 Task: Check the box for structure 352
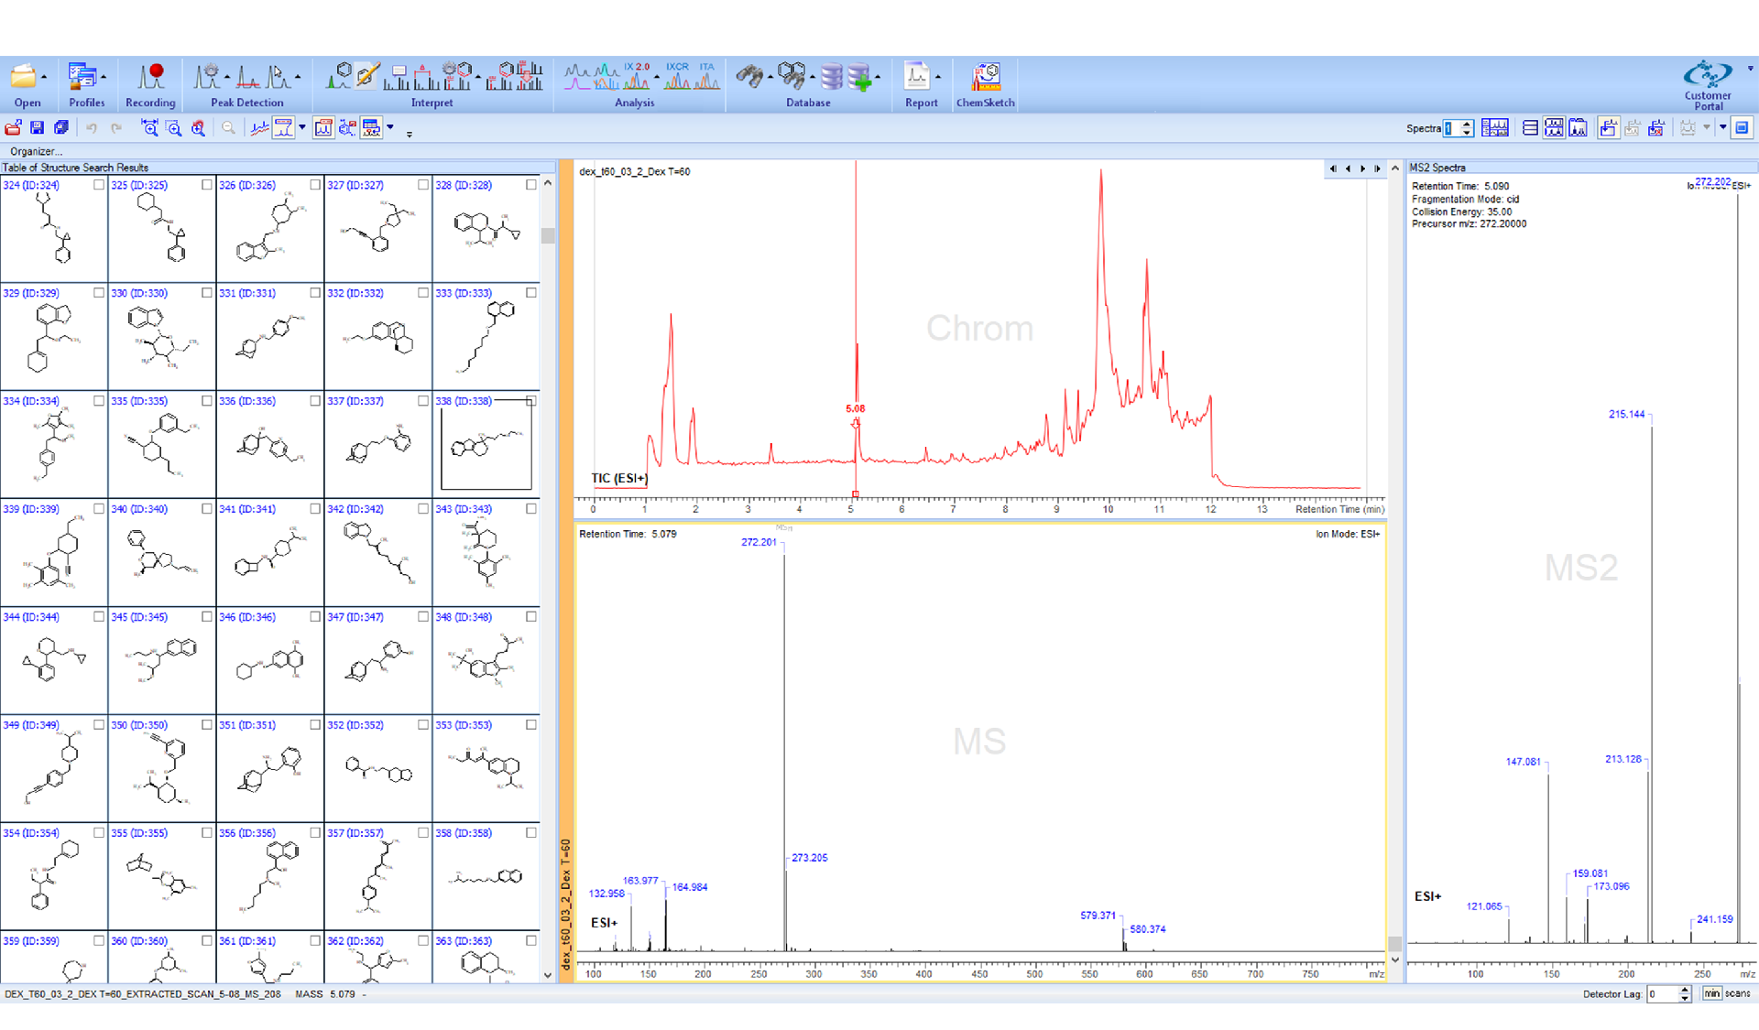(x=423, y=725)
